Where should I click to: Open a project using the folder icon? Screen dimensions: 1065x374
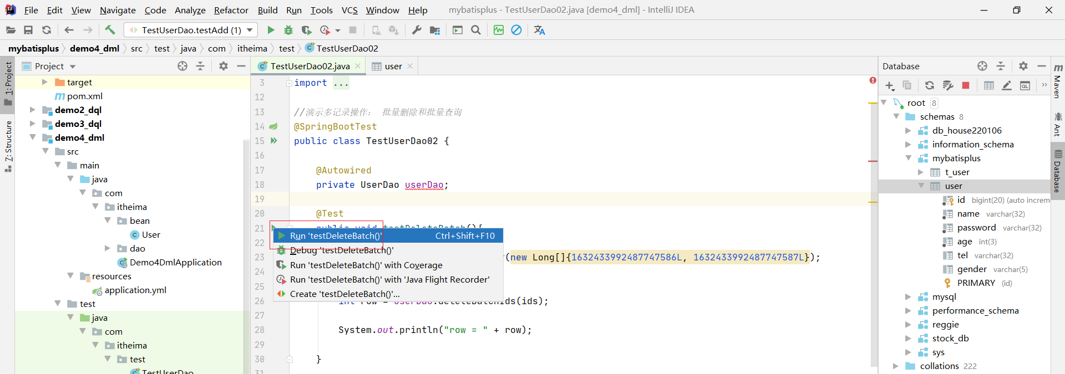coord(11,30)
